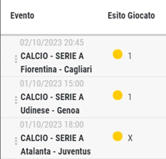The height and width of the screenshot is (159, 166).
Task: Click outcome 1 in the Udinese row
Action: (130, 97)
